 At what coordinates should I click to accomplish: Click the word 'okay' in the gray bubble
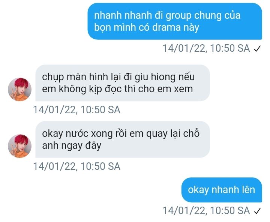(52, 134)
